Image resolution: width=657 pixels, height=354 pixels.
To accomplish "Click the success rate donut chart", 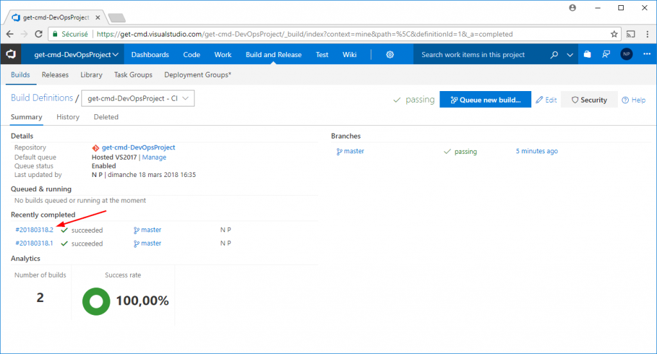I will click(x=96, y=301).
